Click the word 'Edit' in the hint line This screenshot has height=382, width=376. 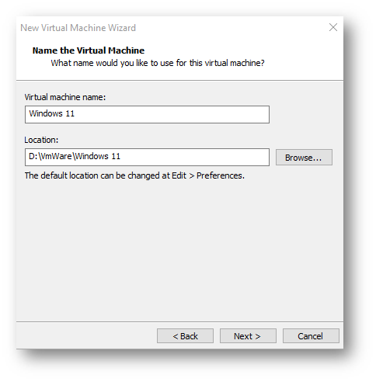[x=179, y=175]
